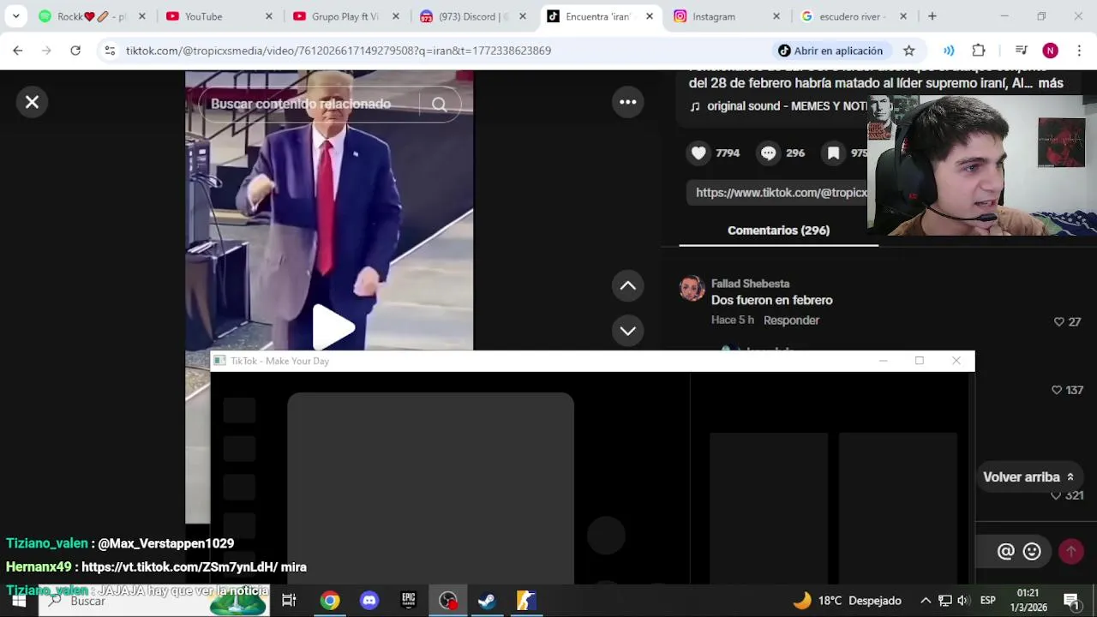Click the 'Volver arriba' button

1028,477
